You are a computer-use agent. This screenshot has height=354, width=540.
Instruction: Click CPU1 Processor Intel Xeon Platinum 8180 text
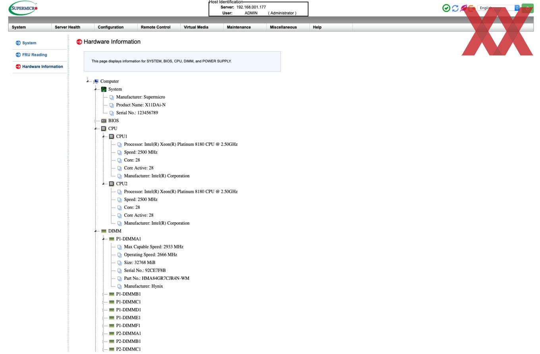coord(181,144)
